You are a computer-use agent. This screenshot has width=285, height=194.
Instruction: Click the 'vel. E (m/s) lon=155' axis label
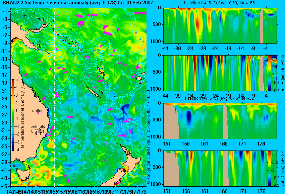(282, 74)
